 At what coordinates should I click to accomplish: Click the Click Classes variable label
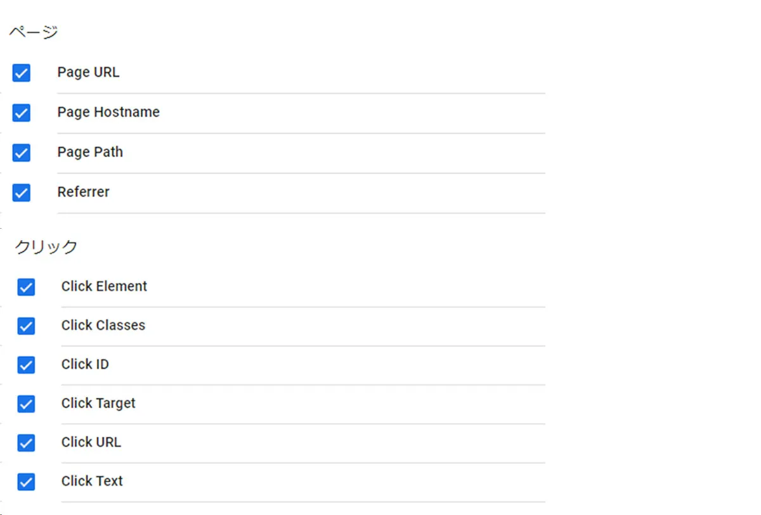(x=103, y=325)
